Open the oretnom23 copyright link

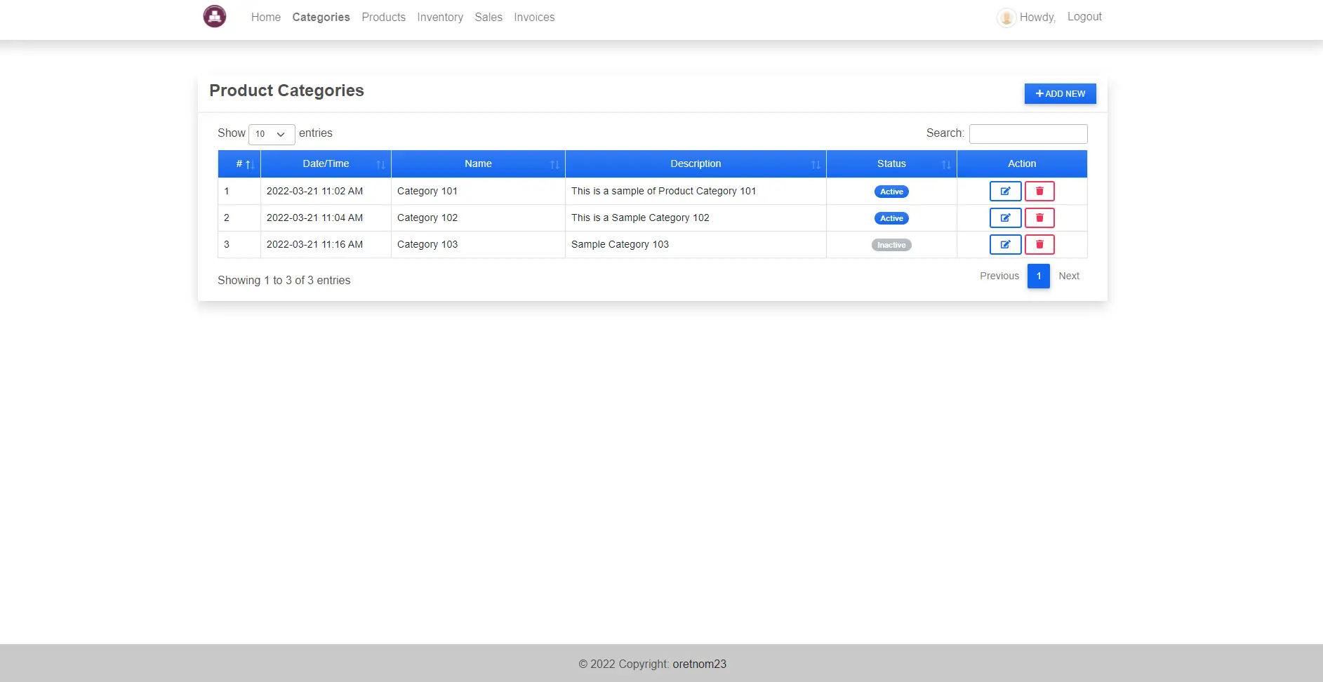(700, 664)
